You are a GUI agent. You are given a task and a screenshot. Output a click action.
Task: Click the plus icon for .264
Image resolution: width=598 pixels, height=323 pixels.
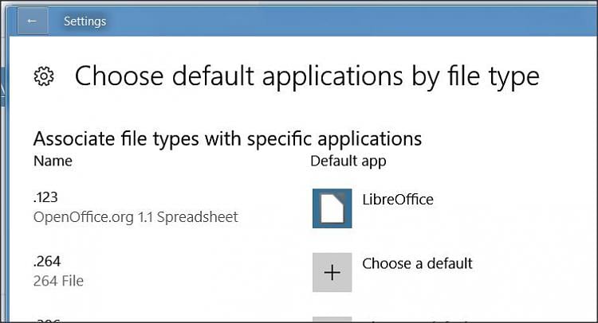click(x=332, y=272)
